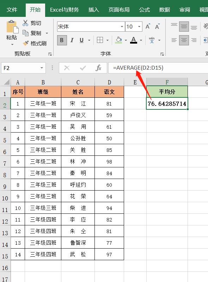Click Select All corner triangle
The height and width of the screenshot is (282, 208).
(6, 82)
